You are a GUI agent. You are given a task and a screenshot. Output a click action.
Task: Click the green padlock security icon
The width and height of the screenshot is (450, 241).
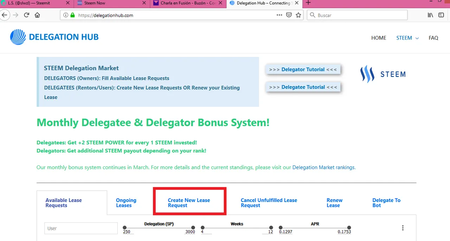point(73,15)
